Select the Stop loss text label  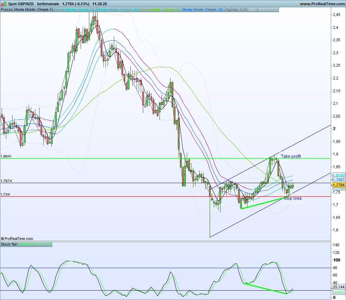[x=292, y=198]
